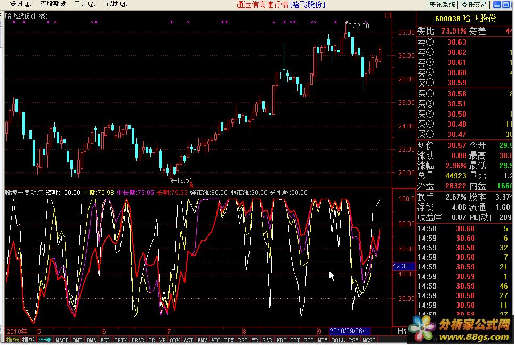Click the 卖① price 30.59
The image size is (515, 345).
(x=457, y=83)
